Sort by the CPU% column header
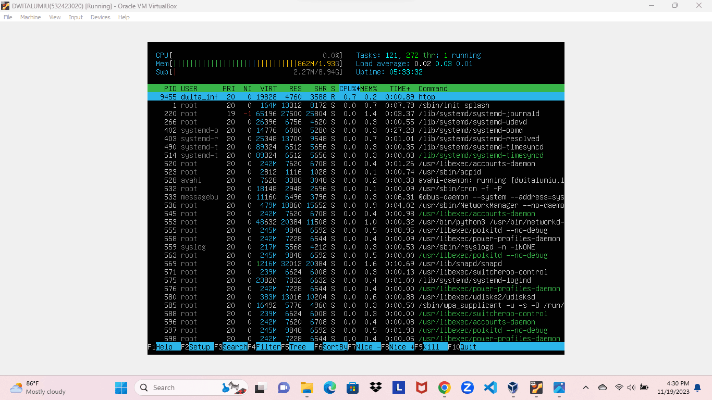This screenshot has width=712, height=400. [348, 89]
